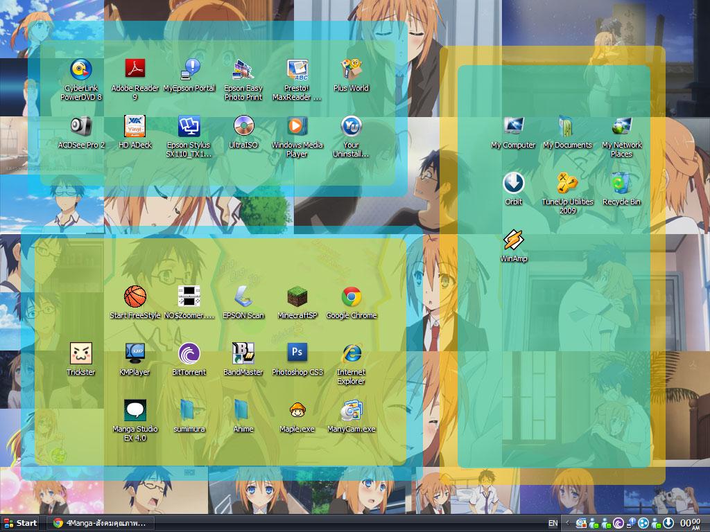This screenshot has width=710, height=532.
Task: Click Orbit download arrow tray icon
Action: [668, 524]
